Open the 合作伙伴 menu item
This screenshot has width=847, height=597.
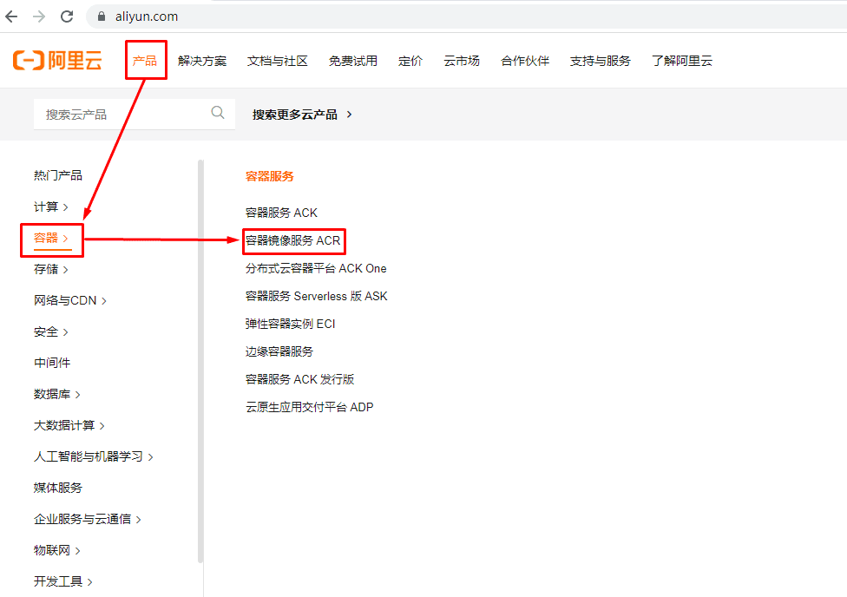coord(524,61)
